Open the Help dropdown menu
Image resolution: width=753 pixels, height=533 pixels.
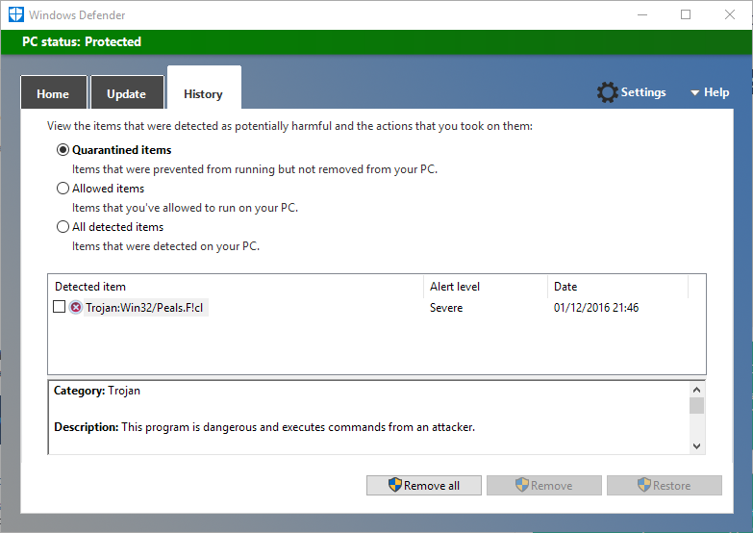pyautogui.click(x=710, y=92)
